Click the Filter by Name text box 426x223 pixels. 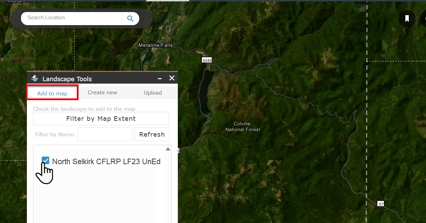pos(105,134)
